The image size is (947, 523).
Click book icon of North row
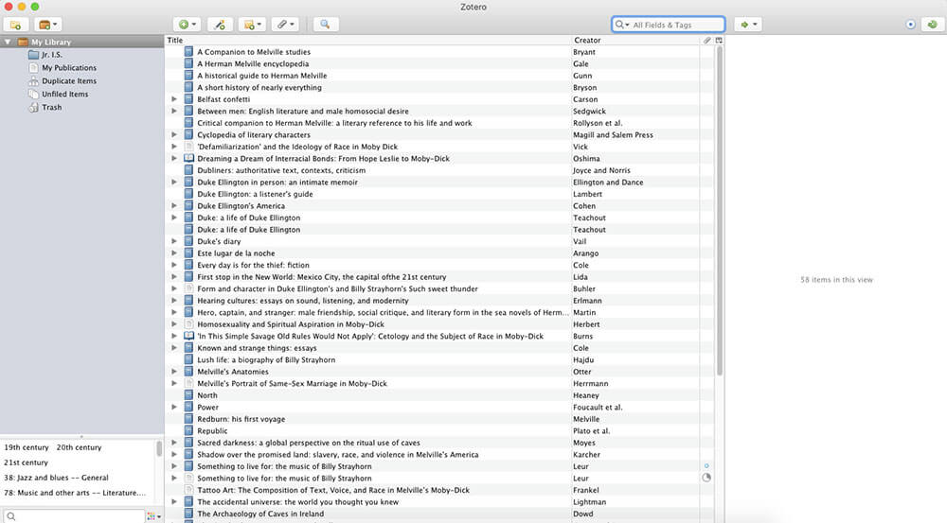coord(188,395)
